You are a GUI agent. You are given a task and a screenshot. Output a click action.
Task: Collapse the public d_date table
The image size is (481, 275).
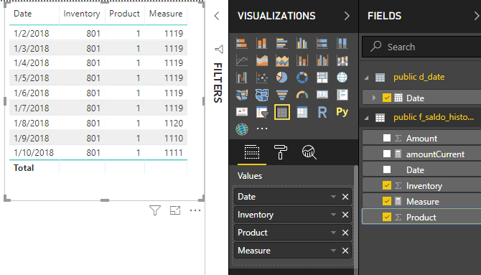tap(366, 78)
